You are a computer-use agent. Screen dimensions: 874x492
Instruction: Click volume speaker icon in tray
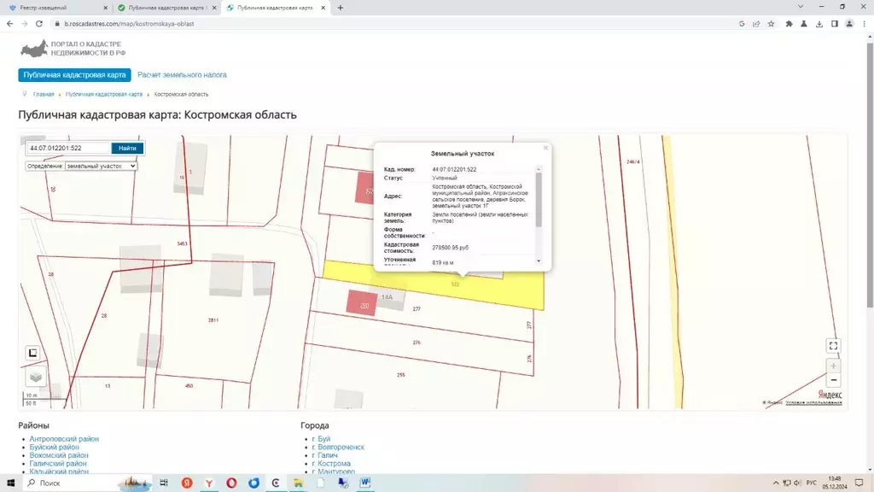coord(797,483)
